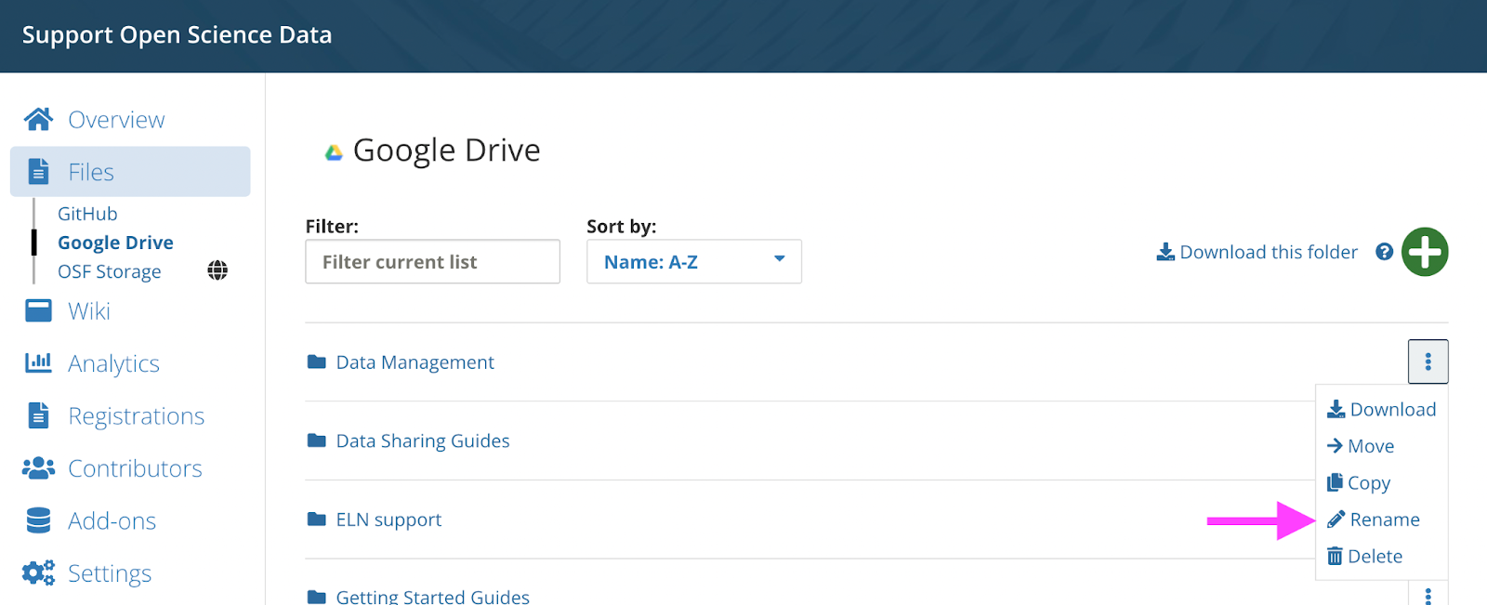Open the Overview page from the sidebar
The image size is (1487, 605).
[x=116, y=120]
